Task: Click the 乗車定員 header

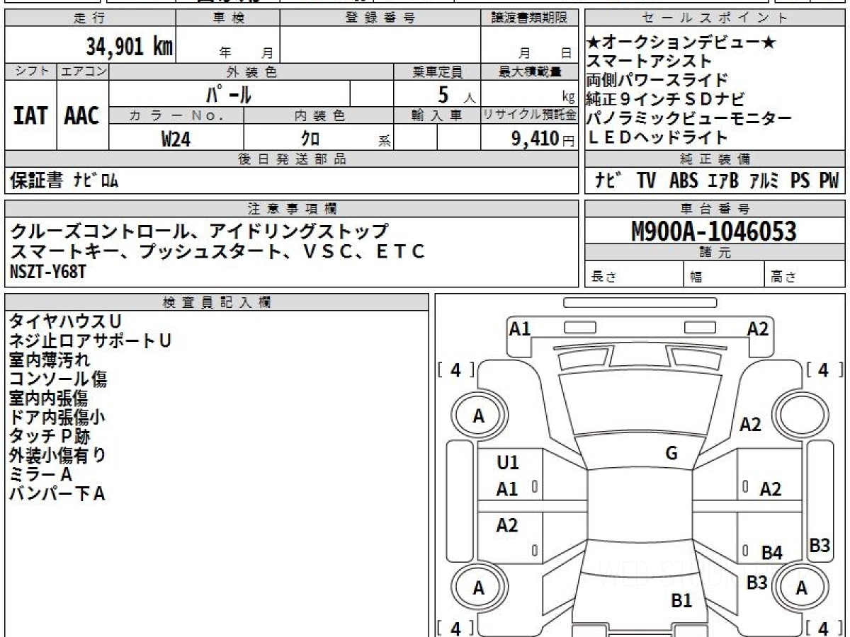Action: (x=437, y=71)
